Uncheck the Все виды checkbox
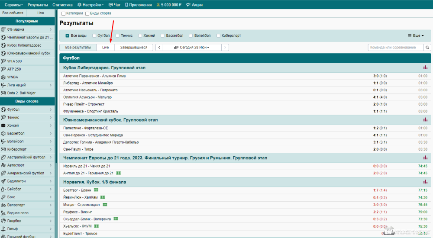Screen dimensions: 433x238 [67, 35]
